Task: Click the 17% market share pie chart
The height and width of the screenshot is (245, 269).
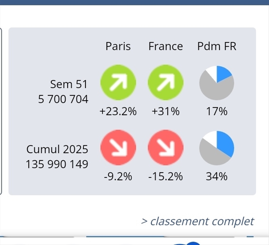Action: click(217, 83)
